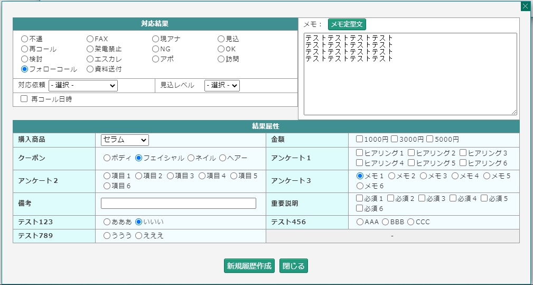Select ううう for テスト789
533x285 pixels.
107,235
